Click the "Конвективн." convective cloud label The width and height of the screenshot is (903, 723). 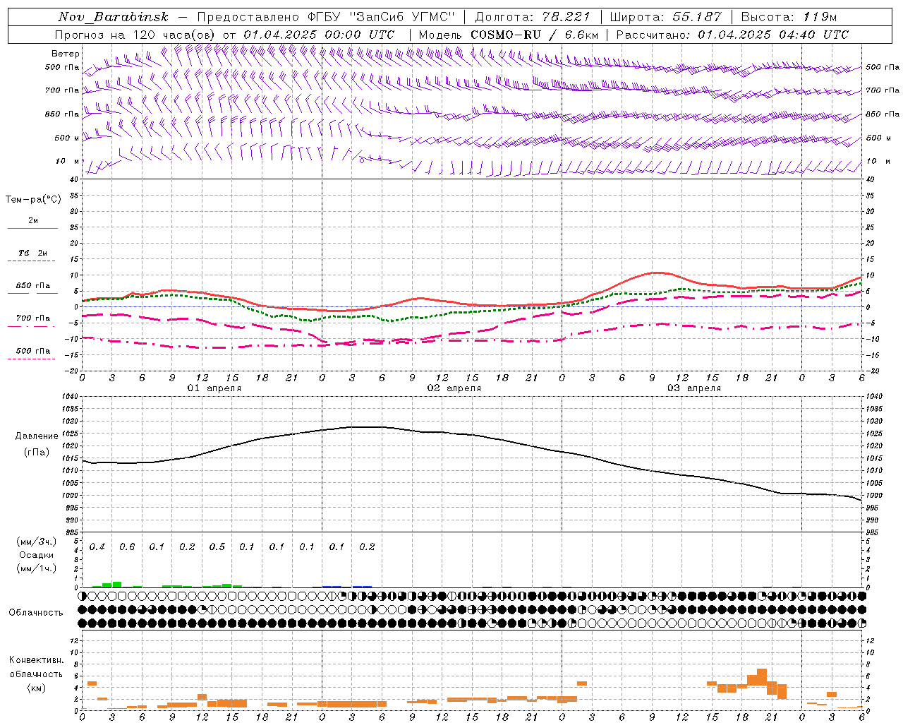[x=37, y=659]
